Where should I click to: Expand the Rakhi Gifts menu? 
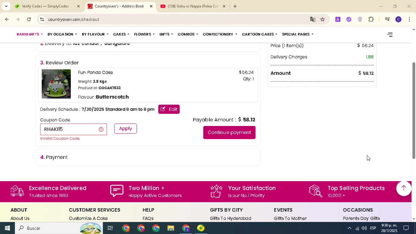[x=30, y=34]
